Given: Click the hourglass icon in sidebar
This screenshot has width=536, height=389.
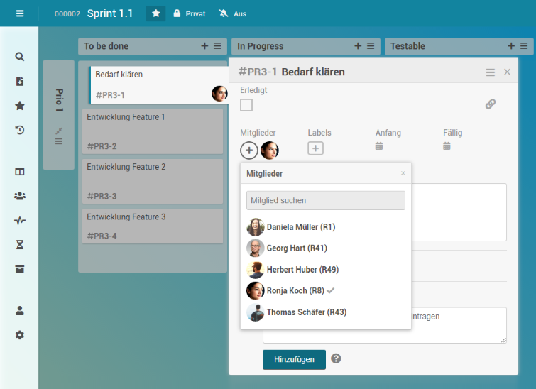Looking at the screenshot, I should (x=20, y=244).
